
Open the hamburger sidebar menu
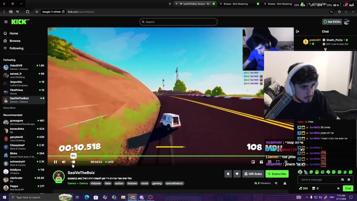(6, 22)
